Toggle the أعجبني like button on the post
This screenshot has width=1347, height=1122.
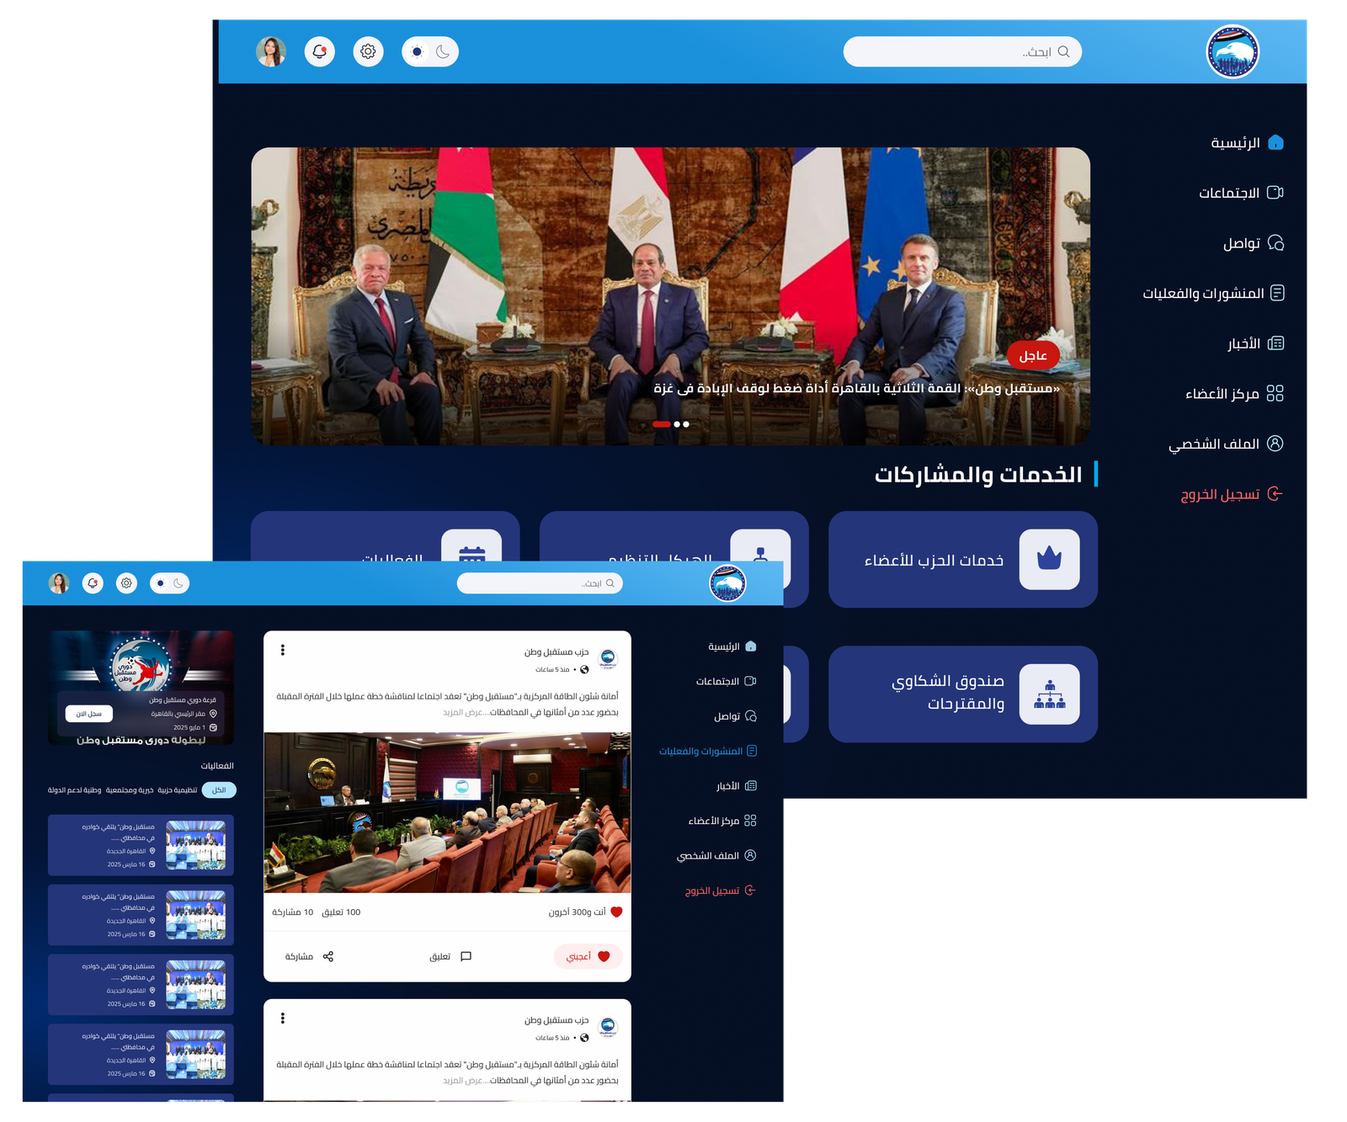point(588,956)
